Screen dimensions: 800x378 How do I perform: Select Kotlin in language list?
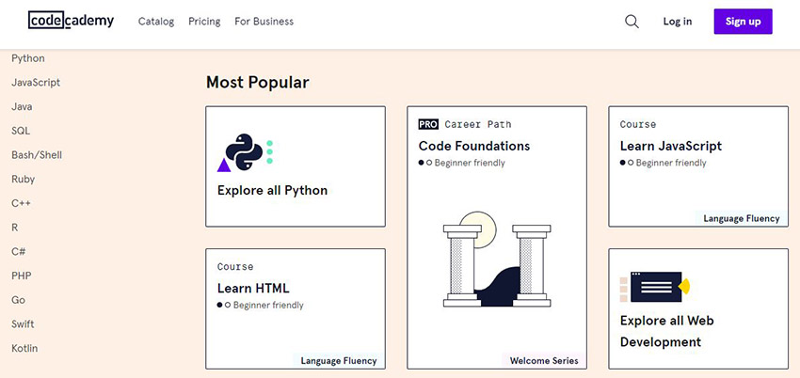click(x=24, y=349)
